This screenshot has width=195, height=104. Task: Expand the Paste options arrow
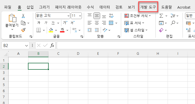[12, 30]
